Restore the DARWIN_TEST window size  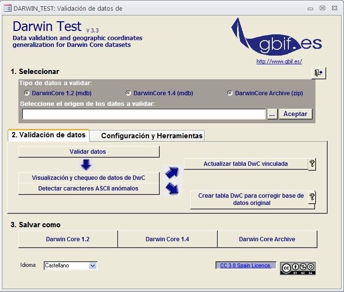322,8
